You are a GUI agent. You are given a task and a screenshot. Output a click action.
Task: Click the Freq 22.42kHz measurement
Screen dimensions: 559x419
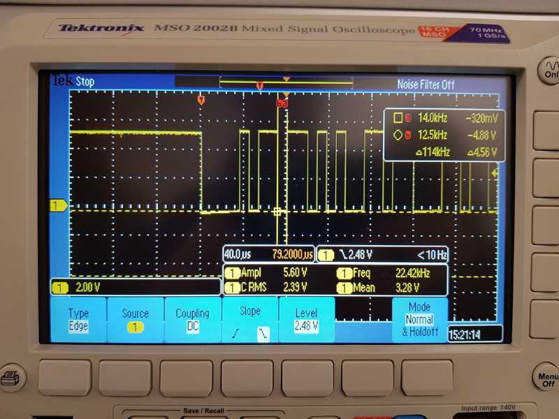tap(384, 273)
